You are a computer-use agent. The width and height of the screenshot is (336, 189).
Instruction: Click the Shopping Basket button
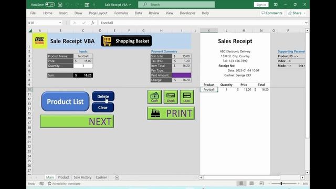point(126,41)
